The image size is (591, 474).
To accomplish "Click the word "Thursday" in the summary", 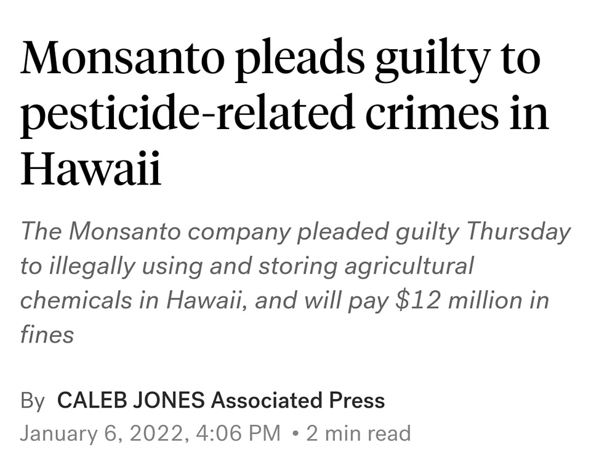I will (x=517, y=231).
